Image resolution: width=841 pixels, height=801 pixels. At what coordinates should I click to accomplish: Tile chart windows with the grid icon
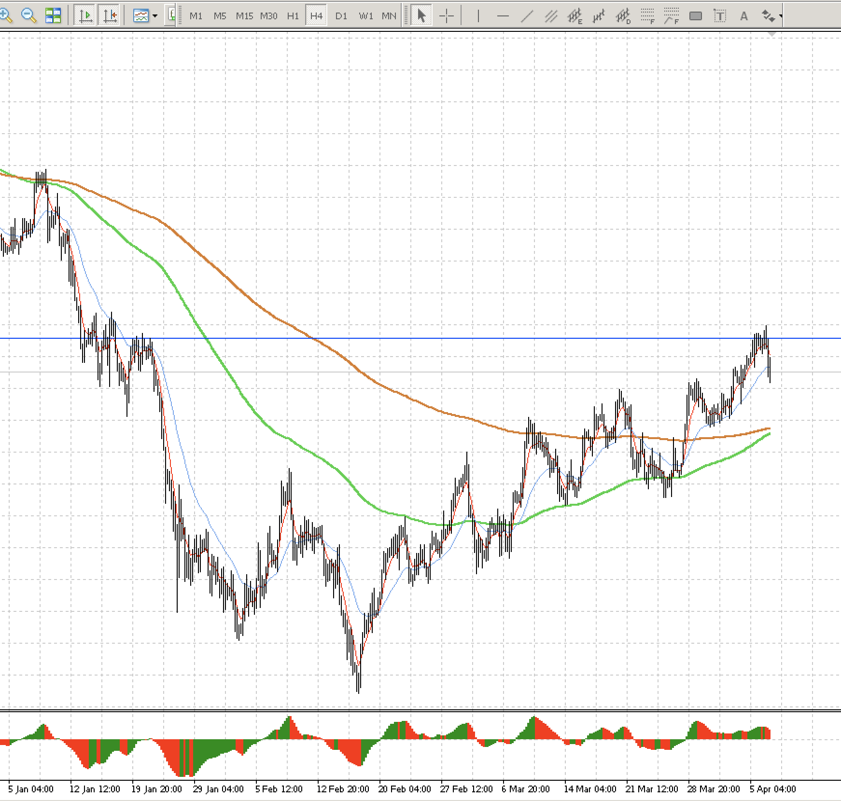pyautogui.click(x=53, y=16)
